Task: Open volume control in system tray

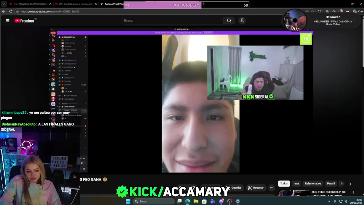Action: coord(346,201)
